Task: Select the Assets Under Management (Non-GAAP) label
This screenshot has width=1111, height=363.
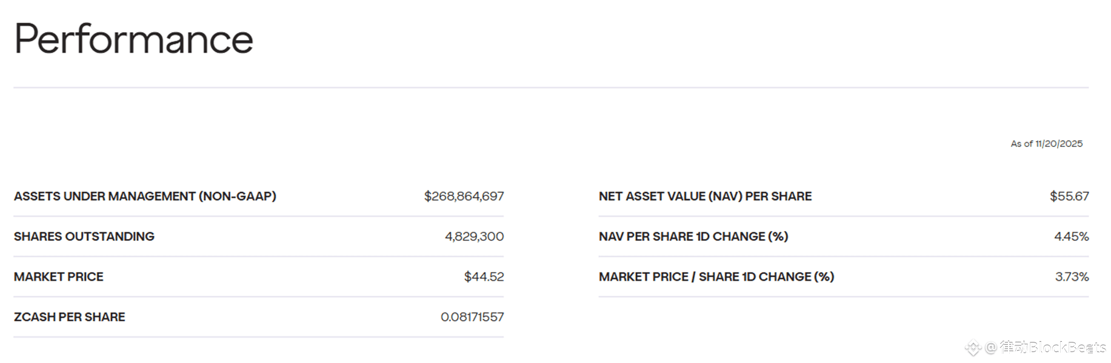Action: pos(145,196)
